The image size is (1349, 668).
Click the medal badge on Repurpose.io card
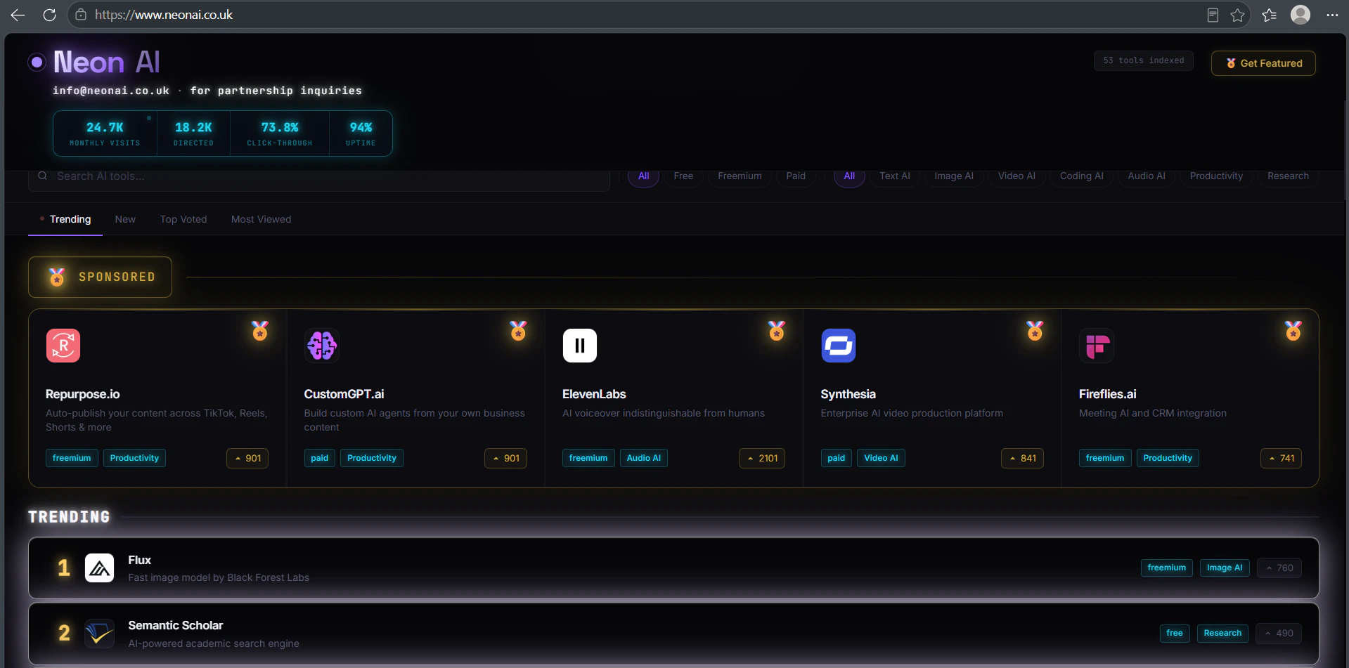click(x=260, y=331)
